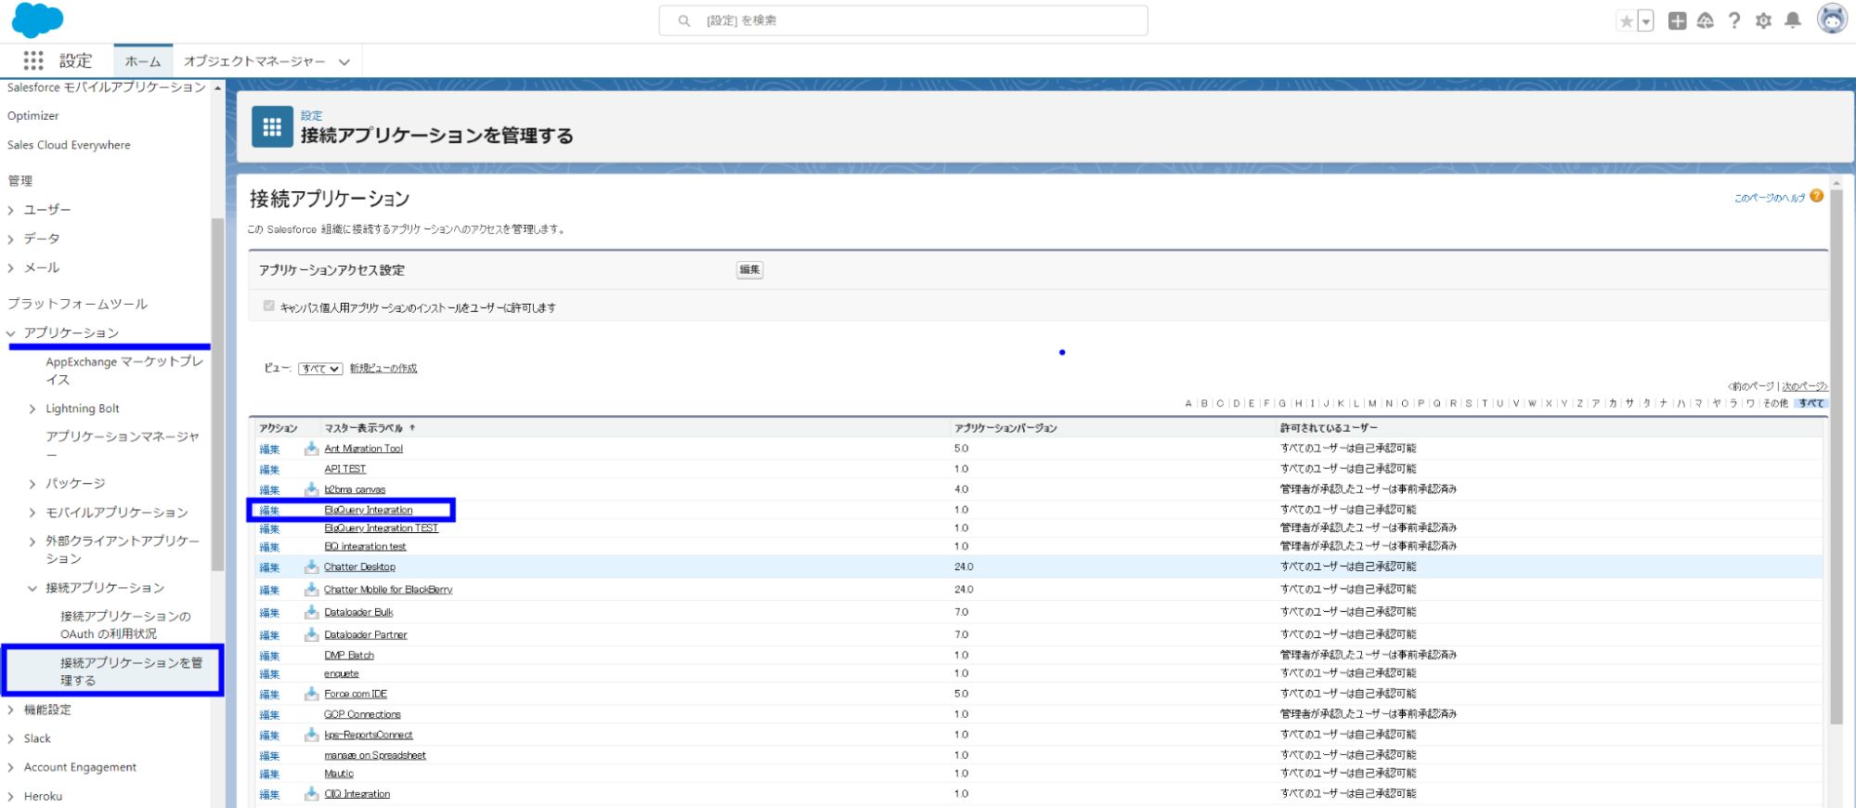Viewport: 1856px width, 808px height.
Task: Select 接続アプリケーションの OAuth の利用状況 in sidebar
Action: (x=124, y=625)
